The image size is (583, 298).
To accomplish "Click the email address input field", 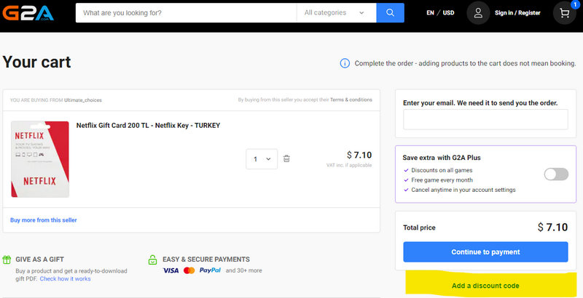I will click(x=485, y=120).
